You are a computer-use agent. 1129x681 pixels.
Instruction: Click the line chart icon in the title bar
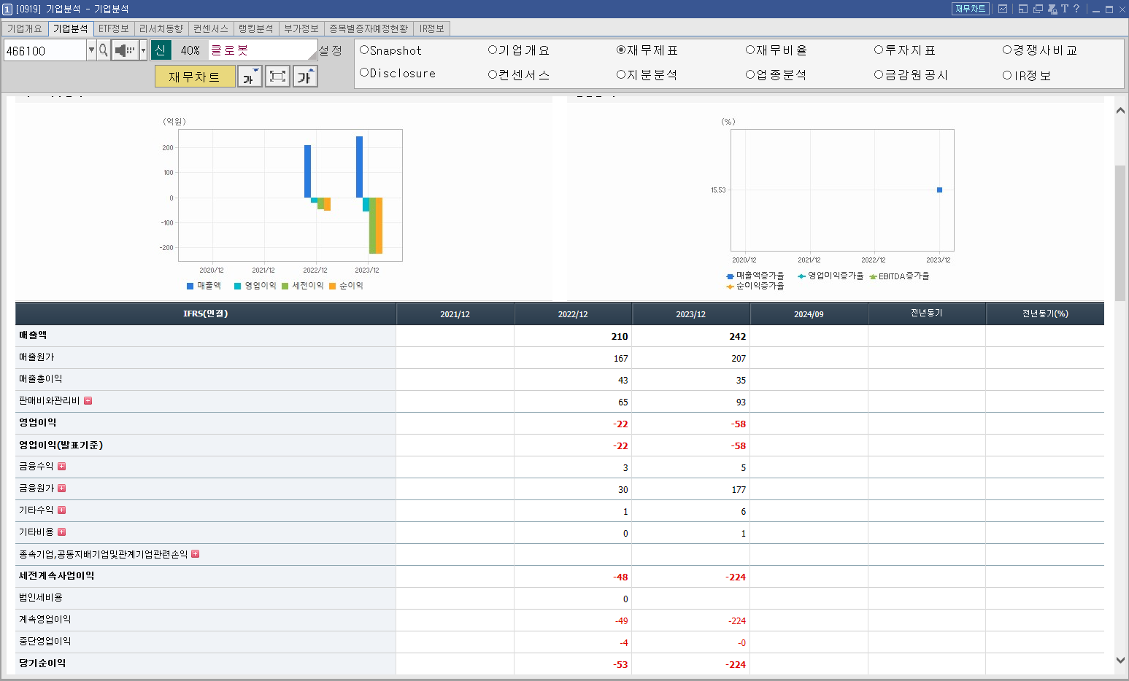1003,9
